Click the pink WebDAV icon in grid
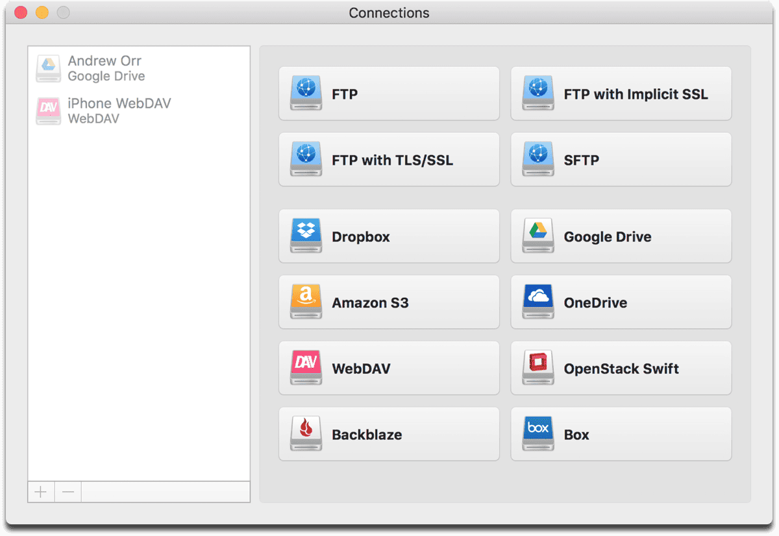 (306, 368)
